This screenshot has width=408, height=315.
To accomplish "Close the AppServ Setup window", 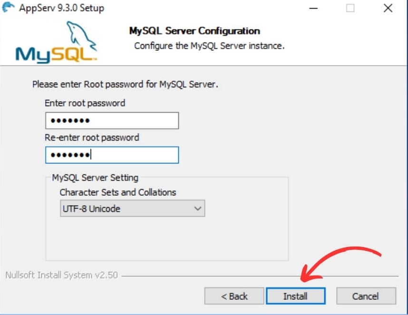I will tap(387, 8).
